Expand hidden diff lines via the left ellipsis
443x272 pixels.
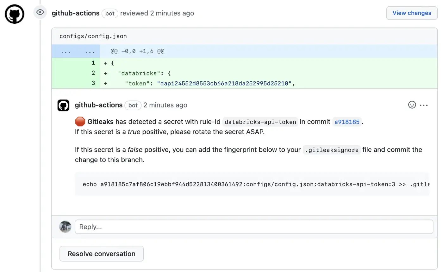[x=66, y=51]
